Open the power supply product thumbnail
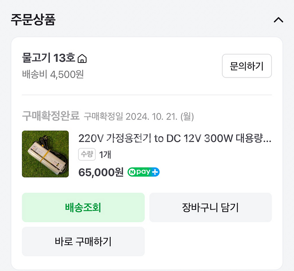The width and height of the screenshot is (294, 271). coord(45,154)
